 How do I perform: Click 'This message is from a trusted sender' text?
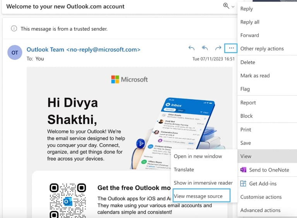[x=64, y=29]
